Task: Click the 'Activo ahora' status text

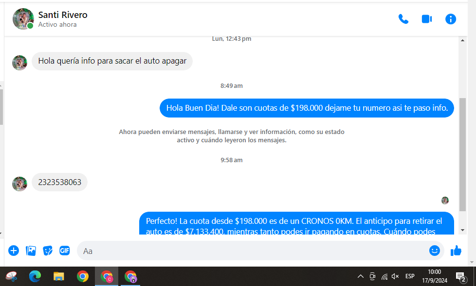Action: pos(57,25)
